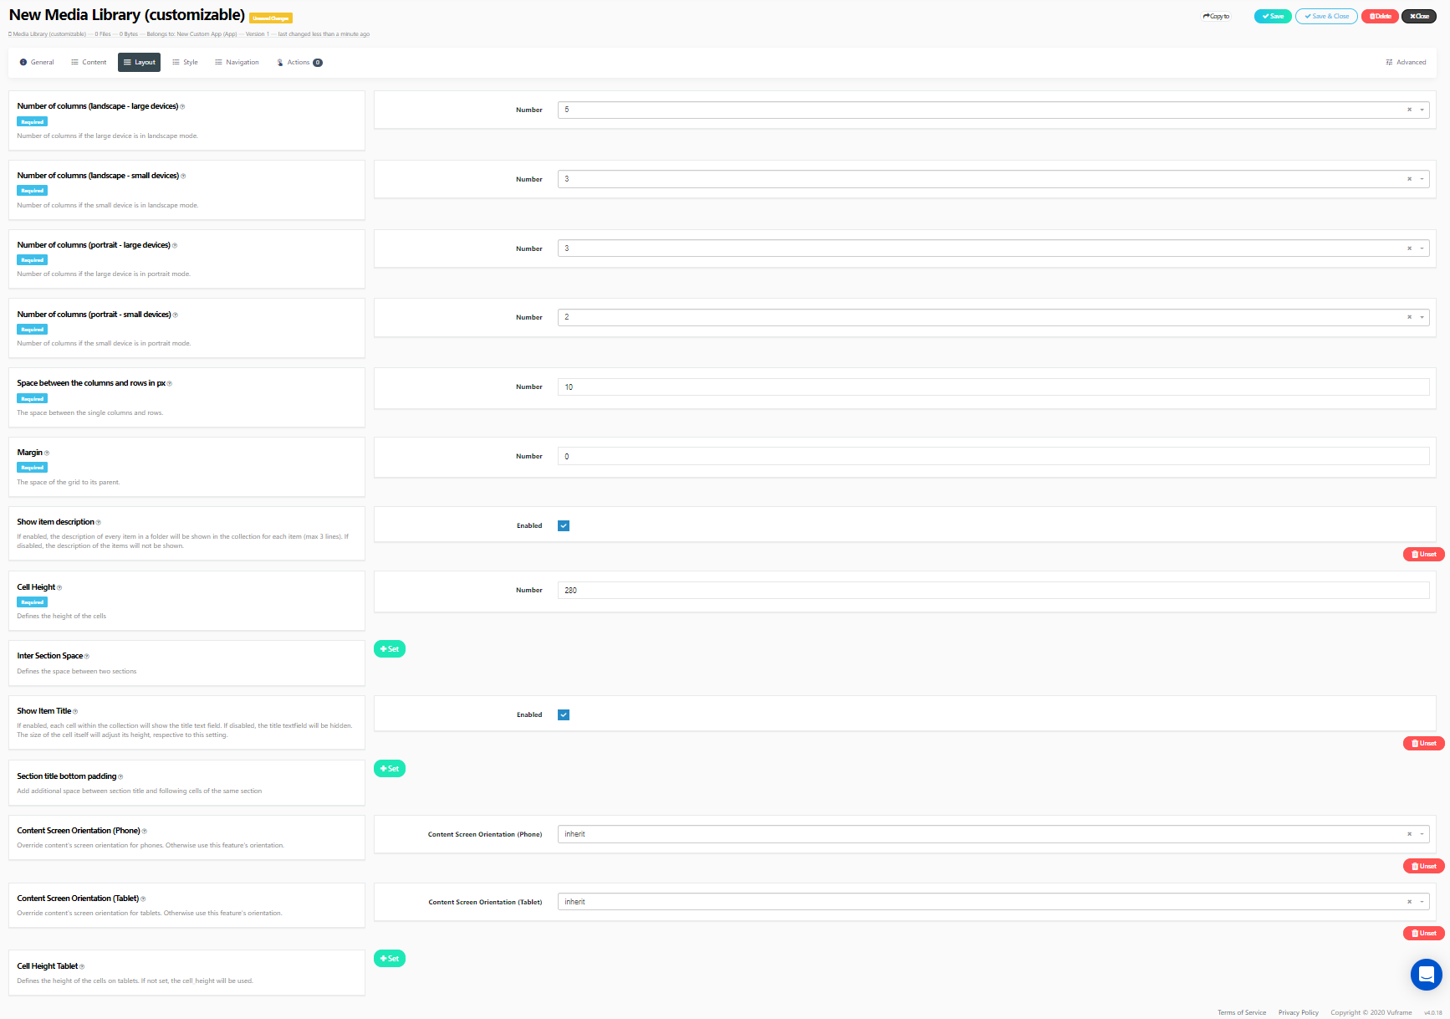
Task: Open help for portrait large devices columns
Action: pyautogui.click(x=175, y=246)
